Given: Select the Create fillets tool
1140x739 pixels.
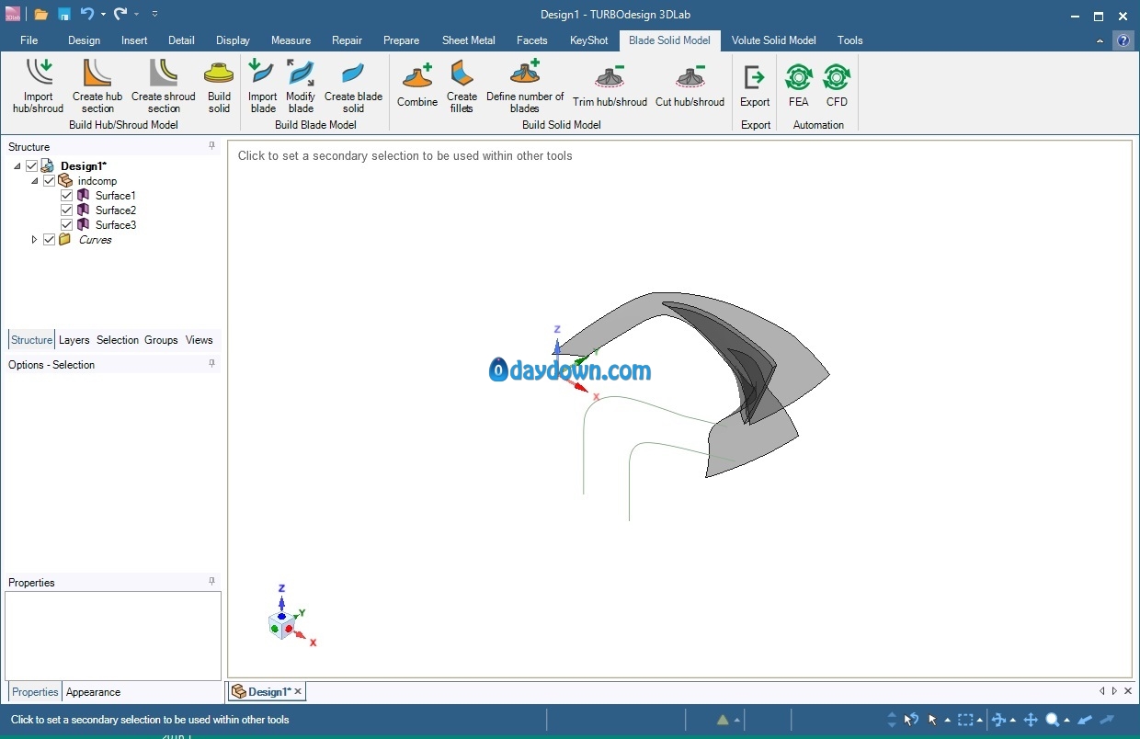Looking at the screenshot, I should point(462,74).
